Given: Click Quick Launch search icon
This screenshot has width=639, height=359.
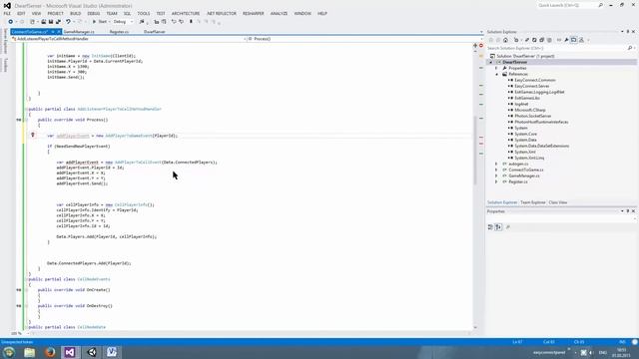Looking at the screenshot, I should pyautogui.click(x=600, y=5).
